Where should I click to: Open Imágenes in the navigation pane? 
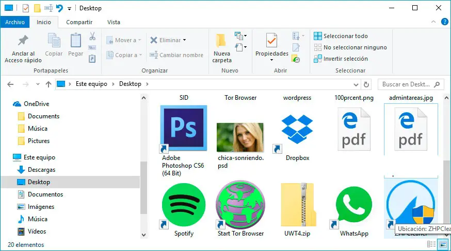click(x=36, y=207)
